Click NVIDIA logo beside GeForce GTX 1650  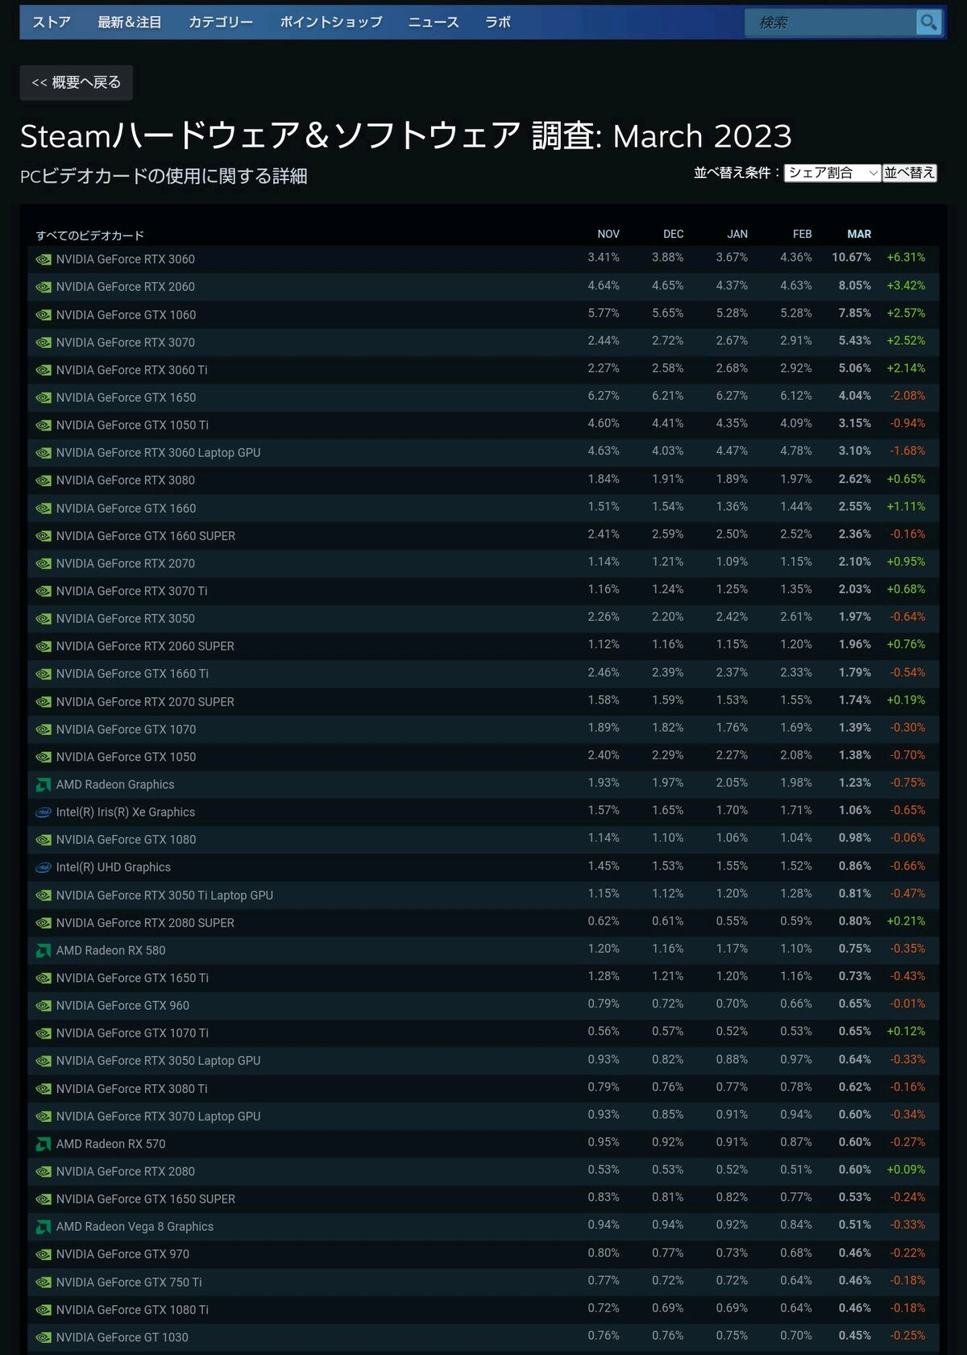click(44, 397)
